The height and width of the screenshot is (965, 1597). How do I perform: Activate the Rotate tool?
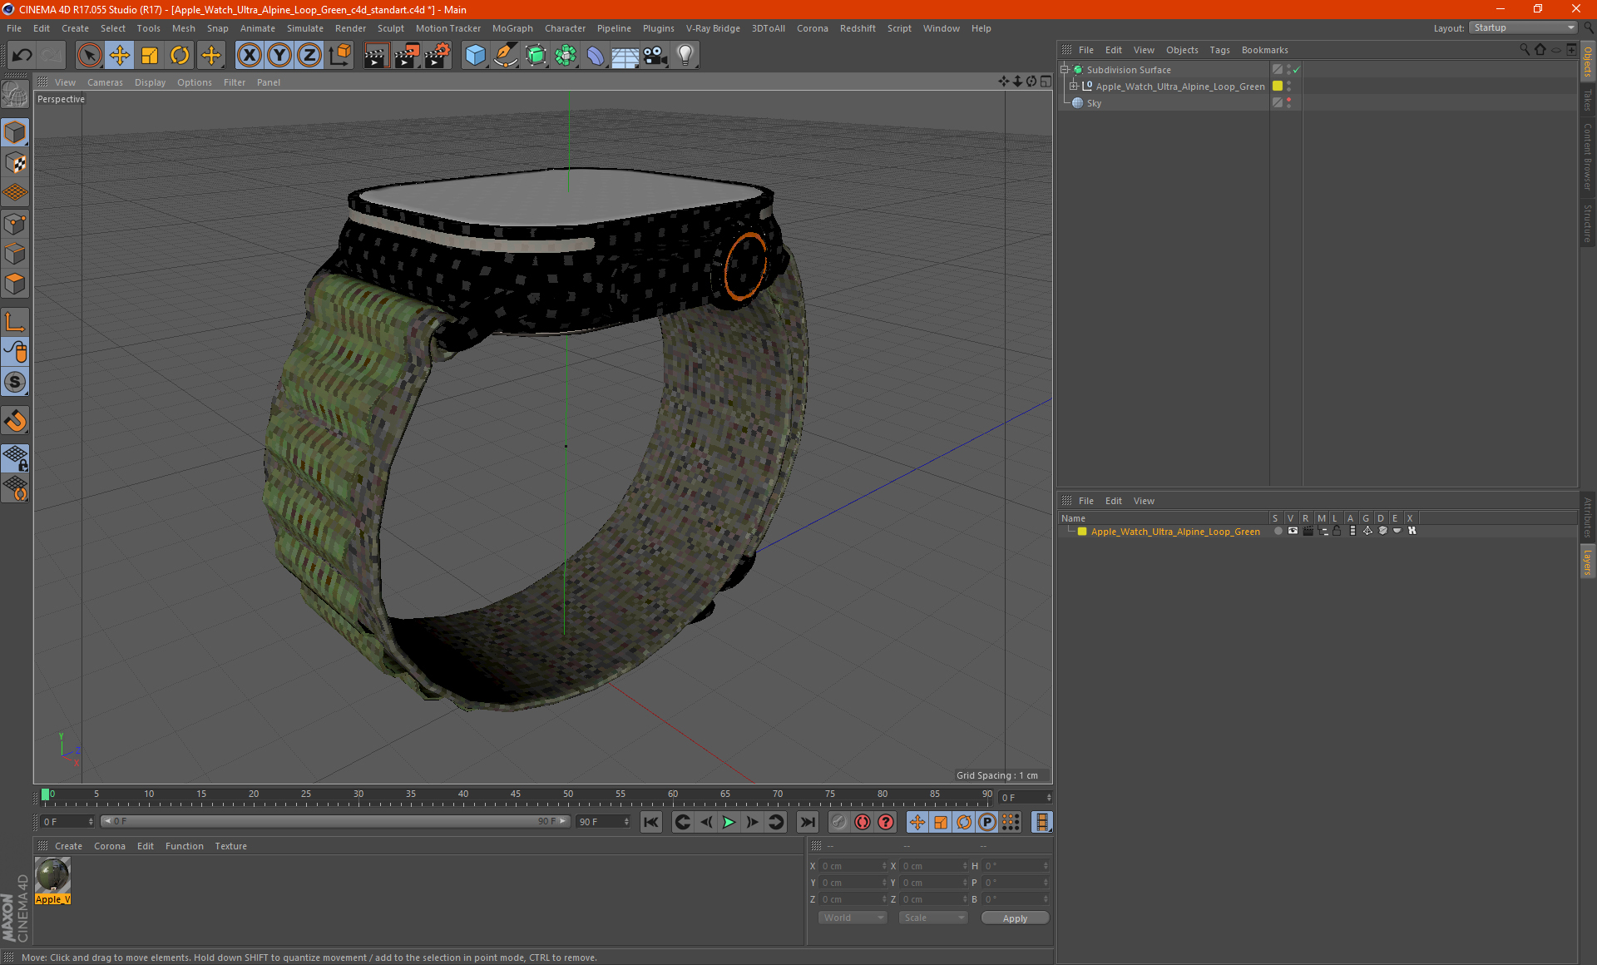click(180, 56)
